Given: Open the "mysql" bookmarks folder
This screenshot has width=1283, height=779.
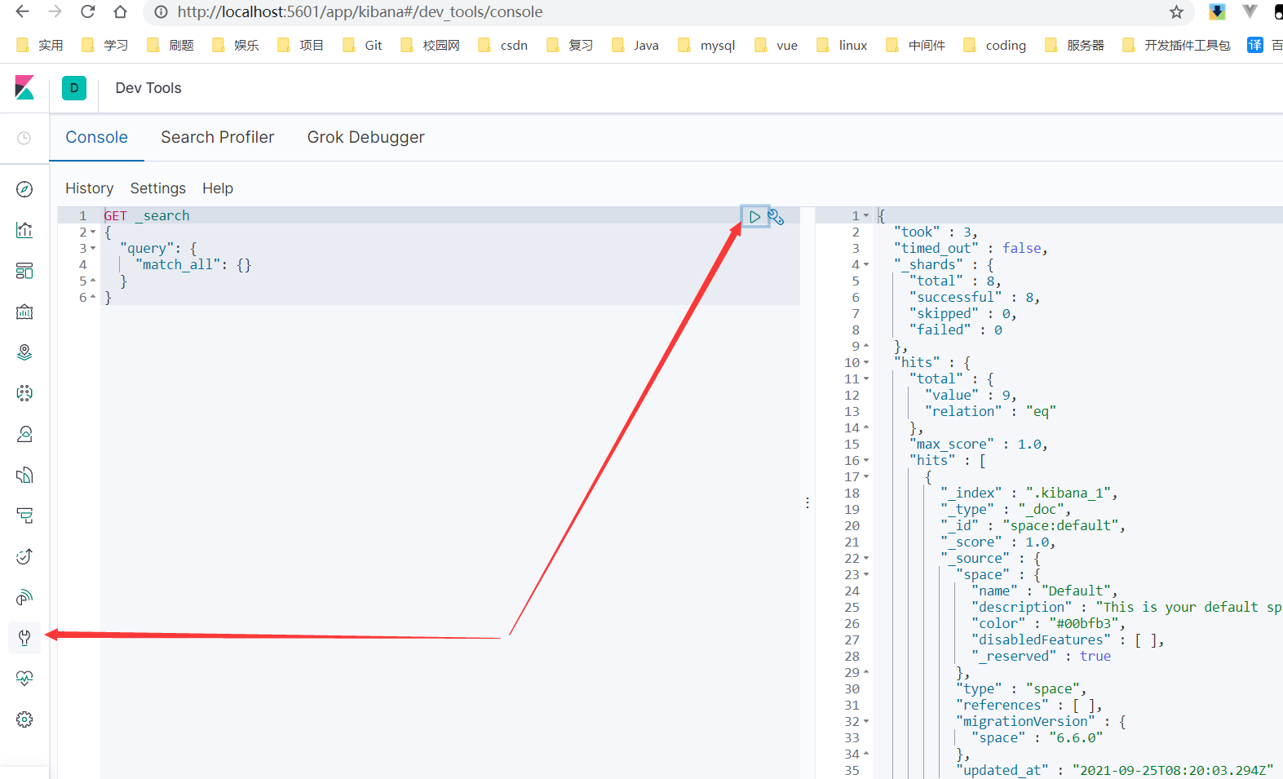Looking at the screenshot, I should pyautogui.click(x=707, y=46).
